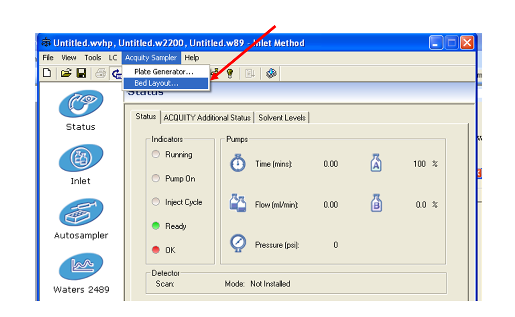The image size is (515, 317).
Task: Switch to the Status tab
Action: click(146, 117)
